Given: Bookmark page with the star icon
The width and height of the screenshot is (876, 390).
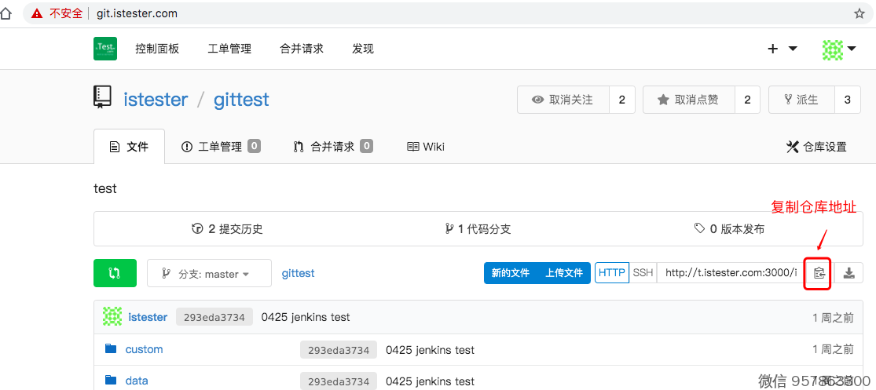Looking at the screenshot, I should point(859,13).
